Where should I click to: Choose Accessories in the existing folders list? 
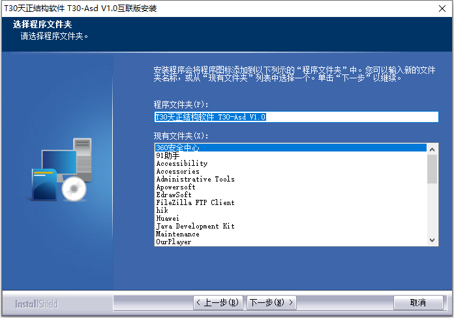(x=291, y=171)
